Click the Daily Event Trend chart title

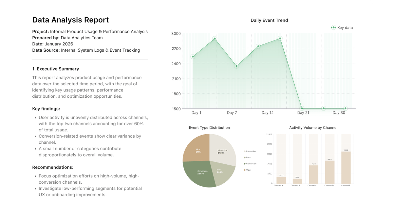tap(269, 20)
